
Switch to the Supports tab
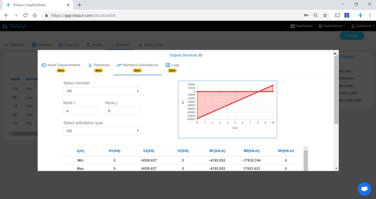69,45
